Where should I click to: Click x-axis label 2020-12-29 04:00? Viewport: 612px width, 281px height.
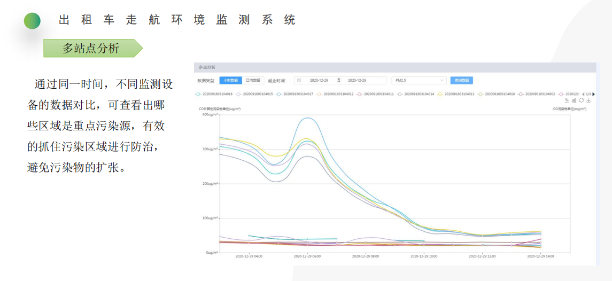pos(248,257)
